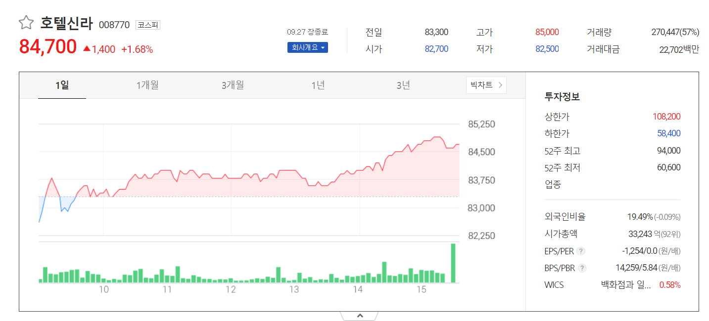Screen dimensions: 709x321
Task: Click the 15 hour axis label
Action: 421,290
